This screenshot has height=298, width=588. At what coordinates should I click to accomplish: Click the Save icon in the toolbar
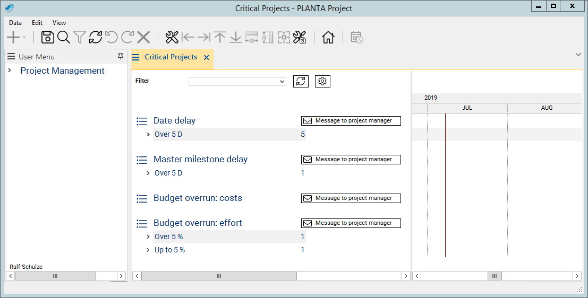click(x=48, y=37)
